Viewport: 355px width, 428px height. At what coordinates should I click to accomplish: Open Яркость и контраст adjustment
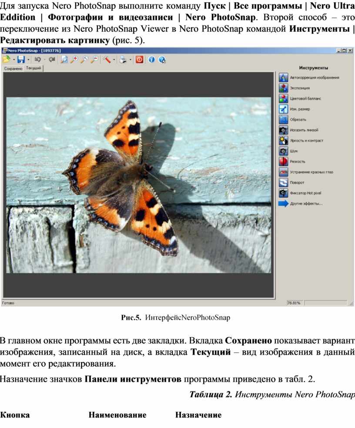283,141
